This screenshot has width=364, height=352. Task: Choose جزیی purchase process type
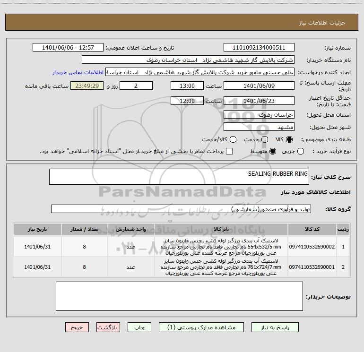[301, 151]
